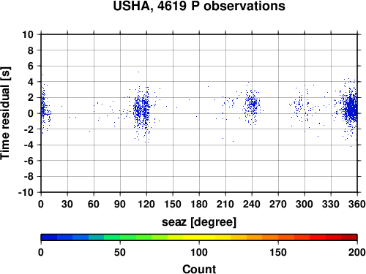Click the colorbar tick label 50
Viewport: 366px width, 274px height.
(x=120, y=252)
